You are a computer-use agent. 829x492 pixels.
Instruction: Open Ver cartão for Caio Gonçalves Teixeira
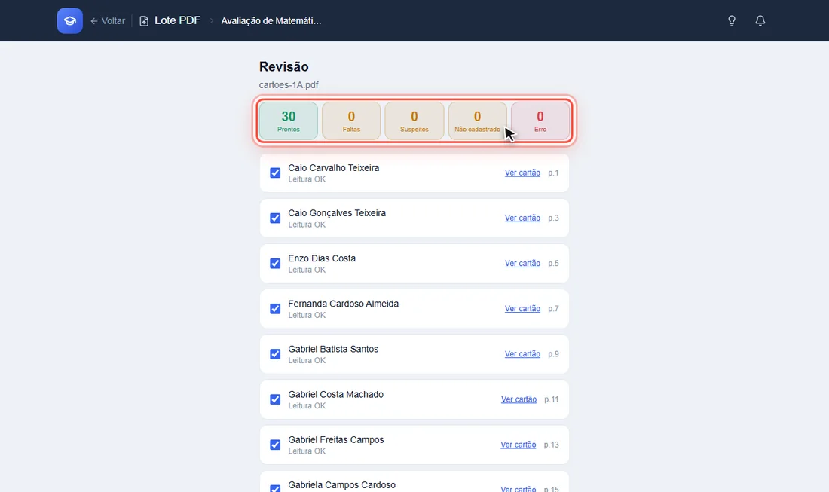pyautogui.click(x=522, y=218)
